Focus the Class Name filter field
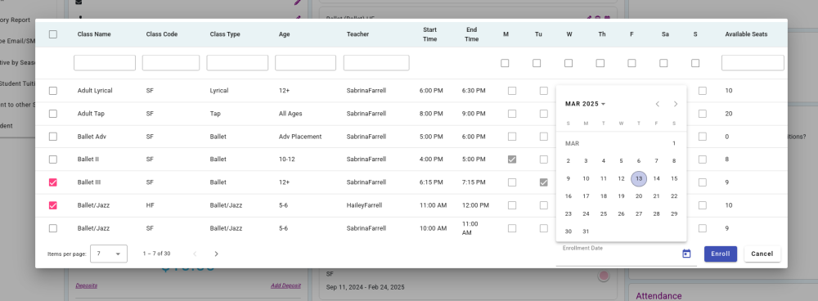The height and width of the screenshot is (301, 818). (105, 63)
